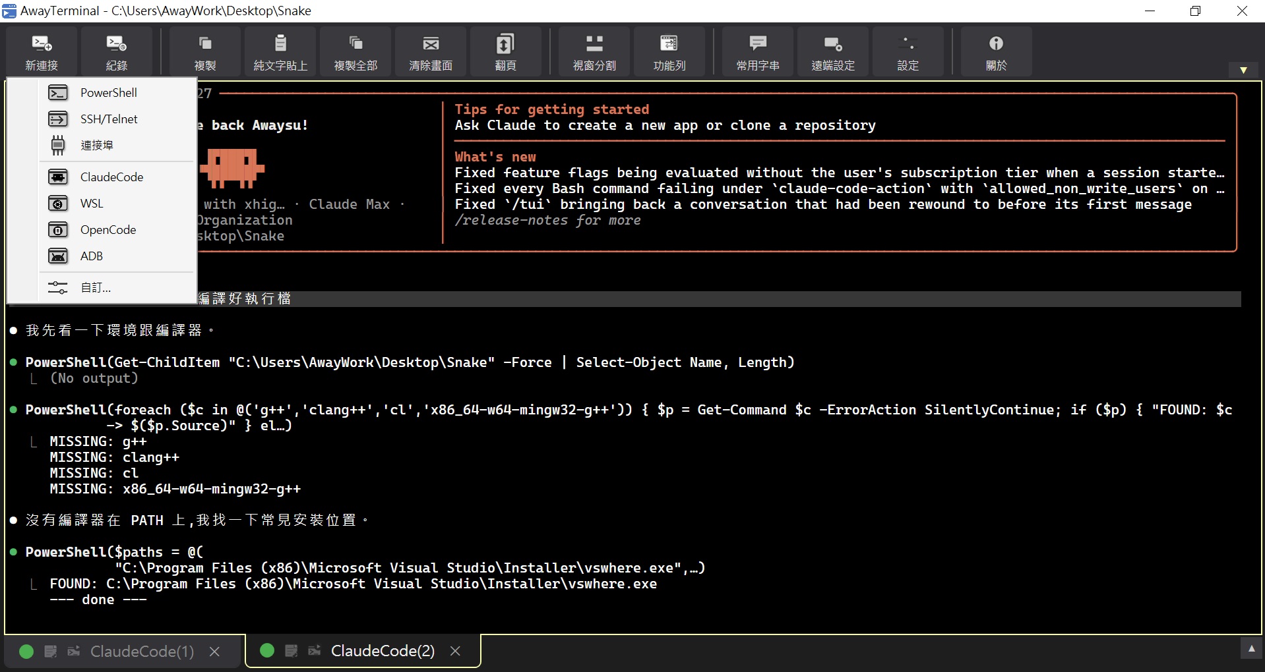Screen dimensions: 1265x672
Task: Open 視窗分割 window split options
Action: click(594, 52)
